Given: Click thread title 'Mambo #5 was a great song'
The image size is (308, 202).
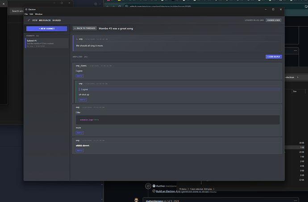Looking at the screenshot, I should (x=116, y=29).
